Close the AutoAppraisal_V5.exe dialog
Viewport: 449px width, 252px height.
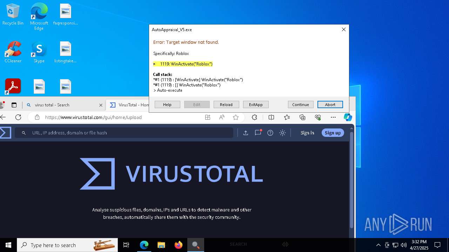pyautogui.click(x=344, y=30)
